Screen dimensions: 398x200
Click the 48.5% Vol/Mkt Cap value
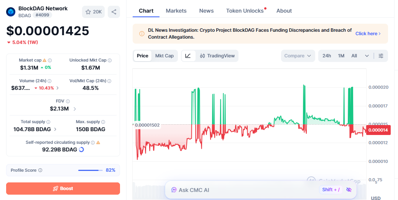coord(90,88)
